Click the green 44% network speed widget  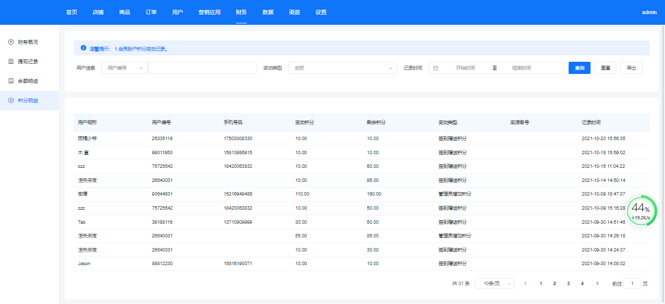pos(641,211)
